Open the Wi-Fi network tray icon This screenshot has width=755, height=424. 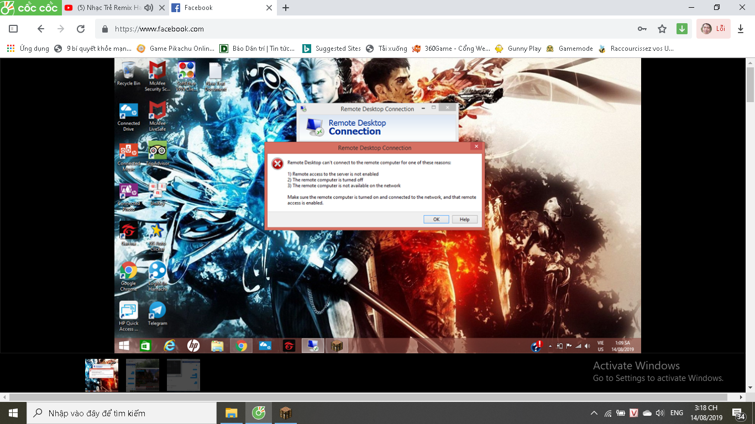pyautogui.click(x=608, y=413)
